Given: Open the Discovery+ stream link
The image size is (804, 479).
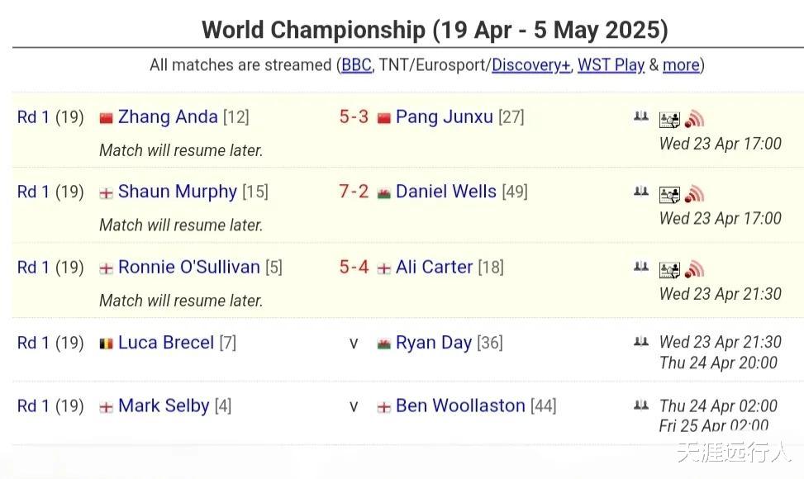Looking at the screenshot, I should pos(530,65).
